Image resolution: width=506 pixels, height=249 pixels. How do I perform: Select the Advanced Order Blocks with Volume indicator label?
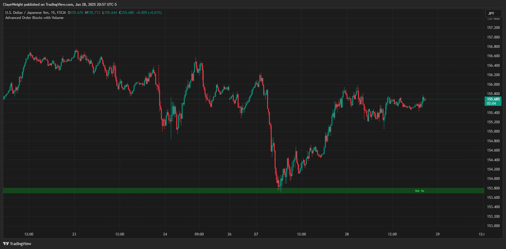[34, 18]
